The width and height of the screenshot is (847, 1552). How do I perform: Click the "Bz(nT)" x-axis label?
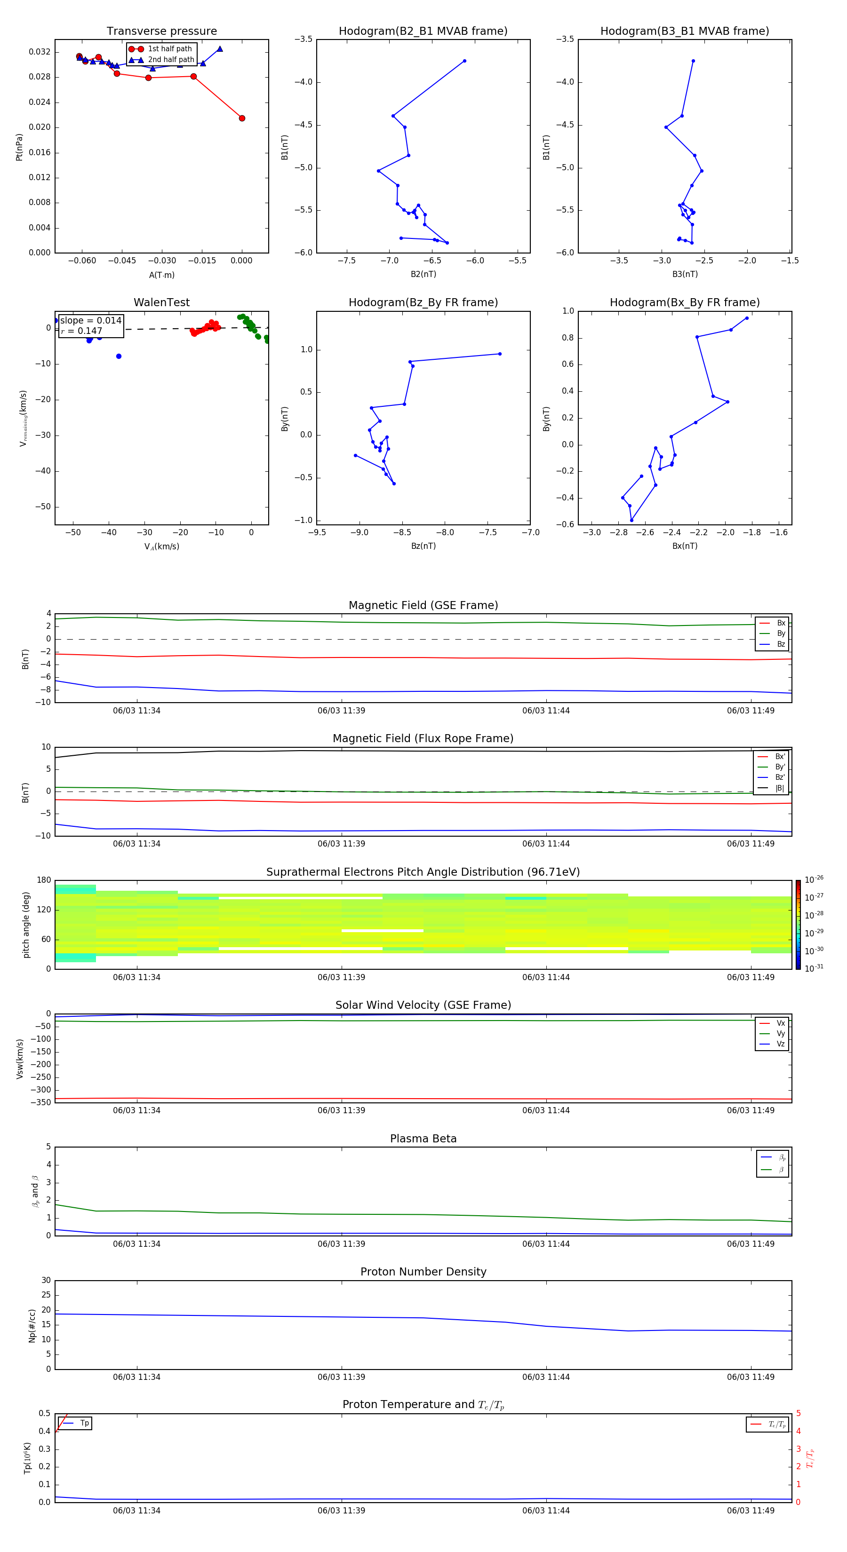(423, 546)
